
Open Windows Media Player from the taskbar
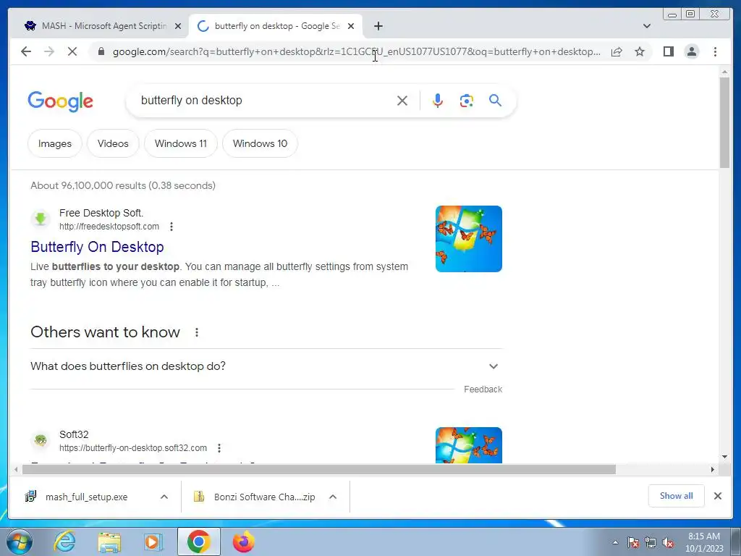tap(153, 542)
